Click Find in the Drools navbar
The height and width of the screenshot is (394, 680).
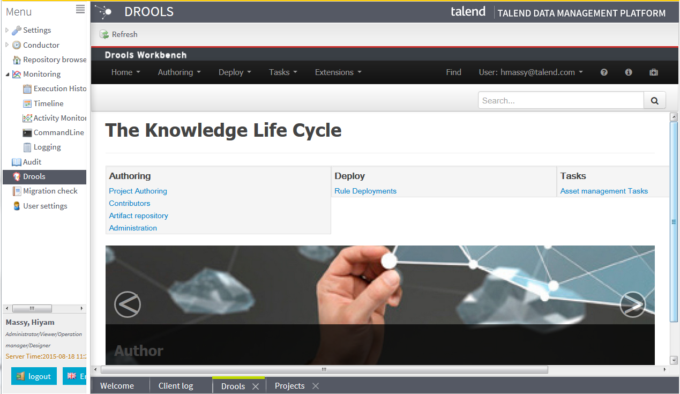click(x=453, y=72)
